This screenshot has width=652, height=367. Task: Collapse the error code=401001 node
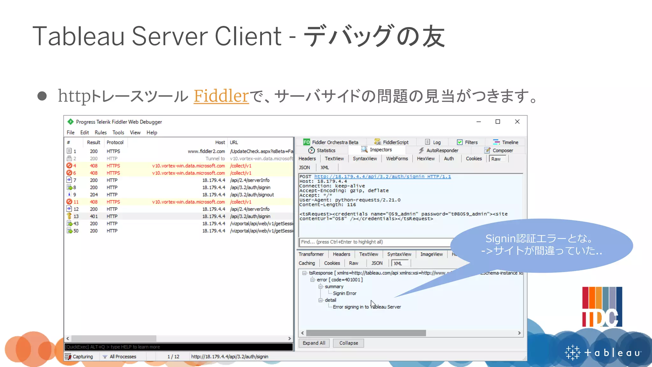point(312,280)
